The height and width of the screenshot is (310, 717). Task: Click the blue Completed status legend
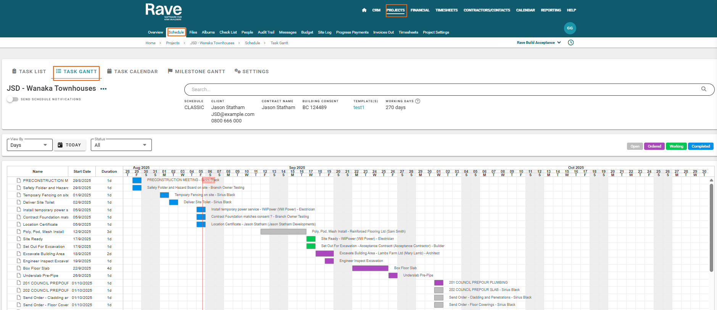tap(701, 146)
